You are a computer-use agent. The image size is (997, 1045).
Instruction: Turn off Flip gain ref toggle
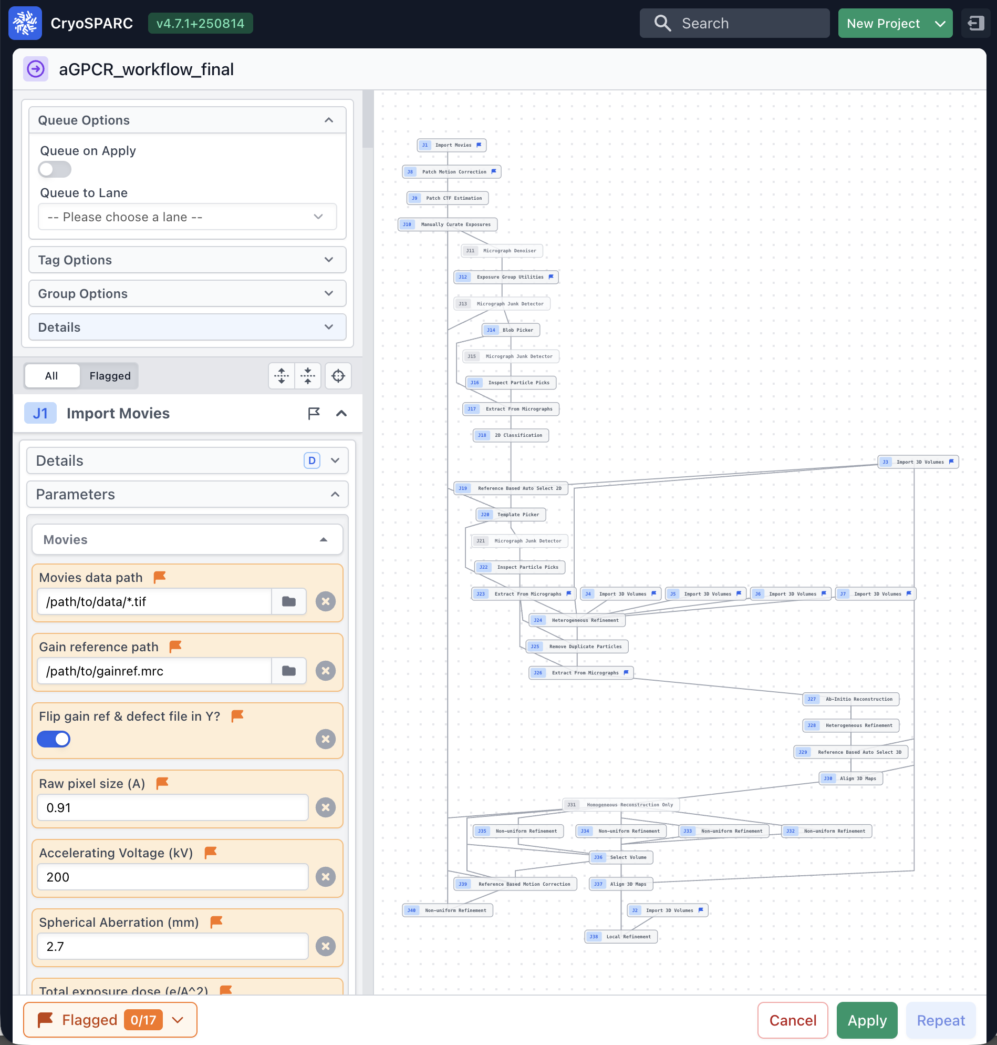coord(54,739)
